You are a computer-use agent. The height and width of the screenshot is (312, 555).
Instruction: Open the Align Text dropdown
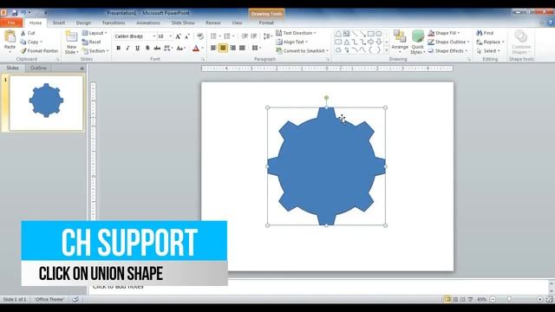tap(292, 42)
